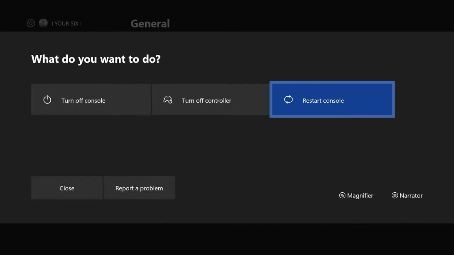Open the settings gear in the top bar
The image size is (454, 255).
click(x=30, y=23)
